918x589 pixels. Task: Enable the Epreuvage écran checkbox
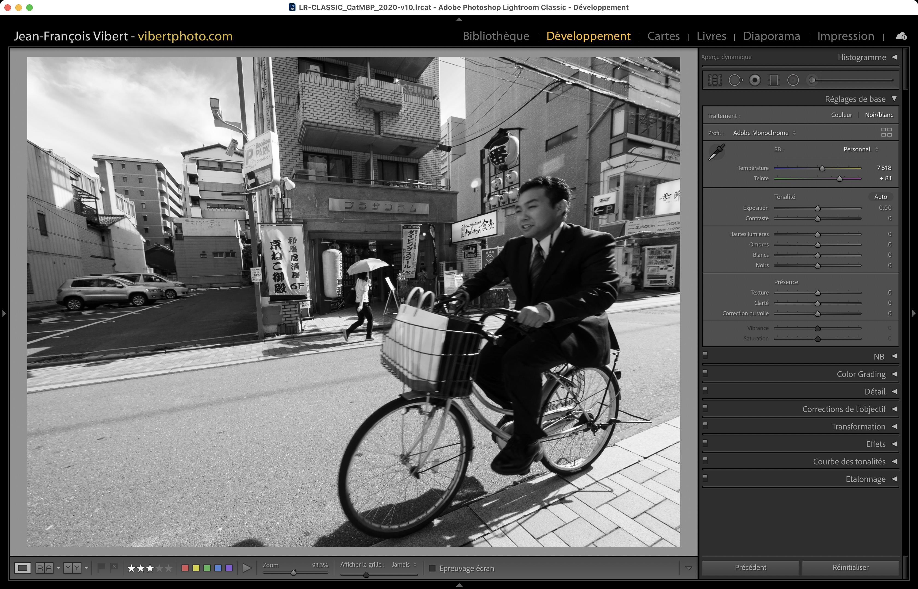point(432,568)
